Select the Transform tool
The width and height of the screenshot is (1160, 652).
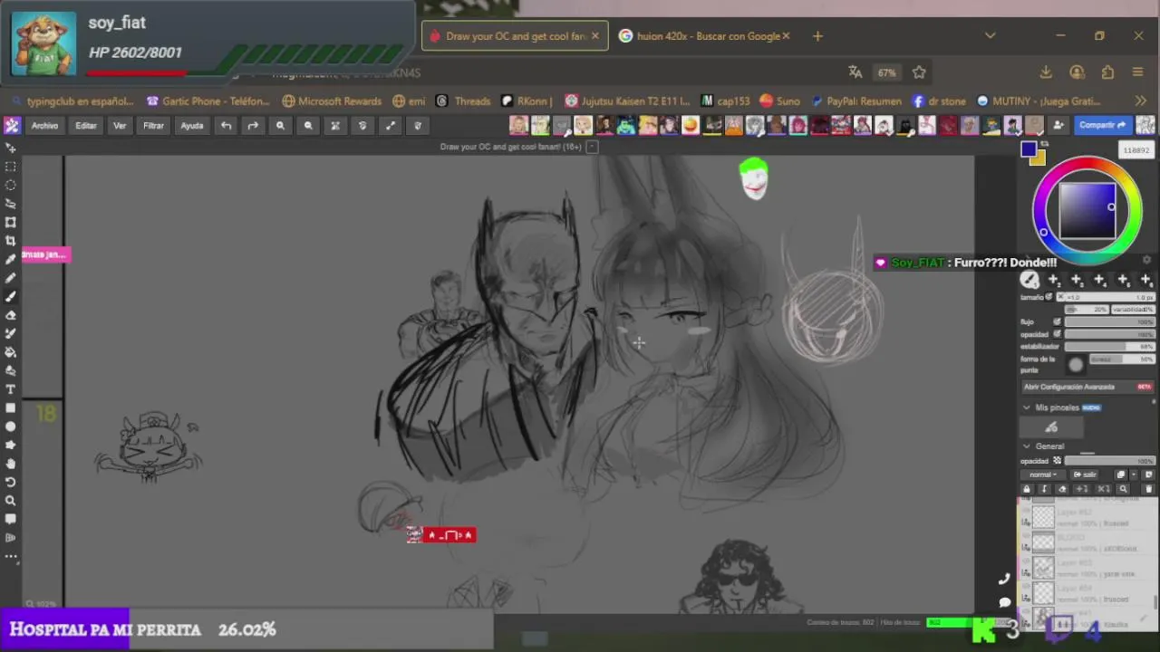point(11,222)
